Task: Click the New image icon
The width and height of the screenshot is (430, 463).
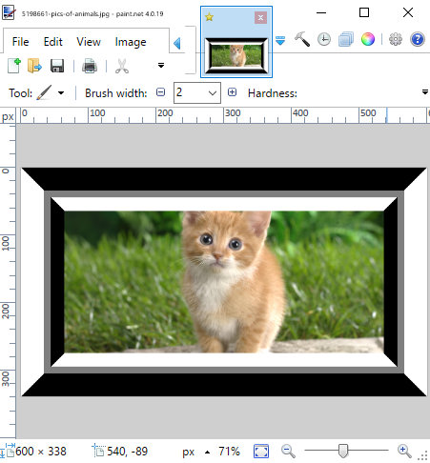Action: pyautogui.click(x=14, y=66)
